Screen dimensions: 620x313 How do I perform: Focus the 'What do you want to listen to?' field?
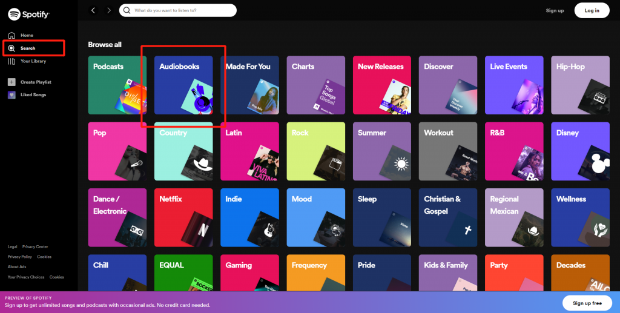pos(178,10)
